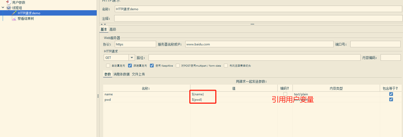Select the 用户参数 tree node
Viewport: 403px width, 137px height.
click(x=19, y=2)
